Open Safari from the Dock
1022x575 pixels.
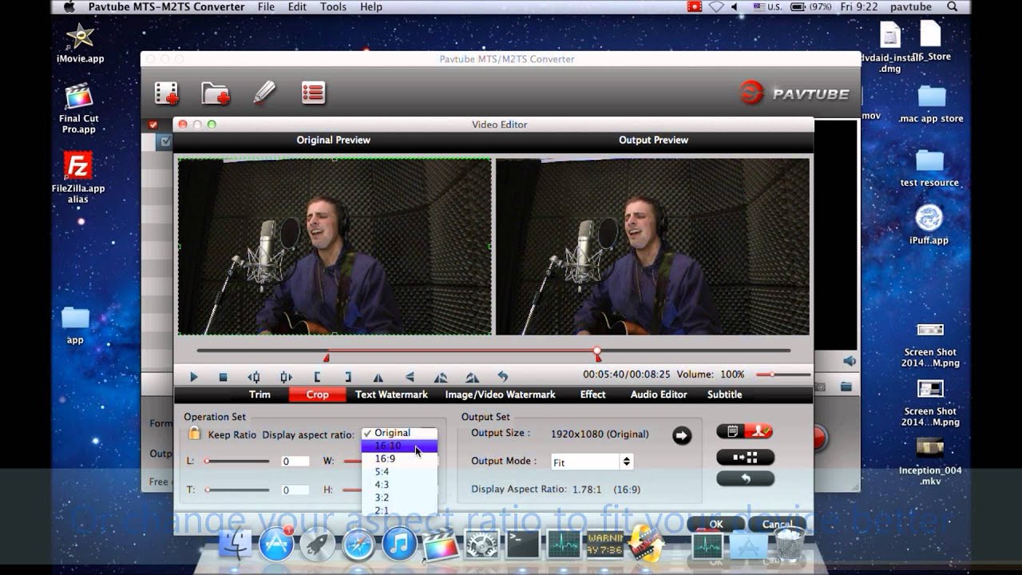[358, 545]
